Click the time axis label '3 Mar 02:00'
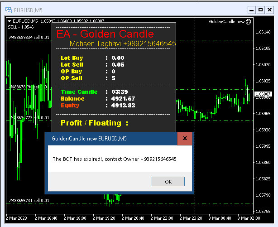The height and width of the screenshot is (227, 278). coord(249,218)
